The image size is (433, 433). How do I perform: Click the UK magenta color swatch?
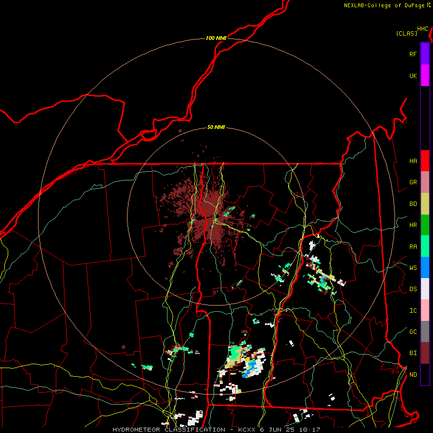(425, 76)
